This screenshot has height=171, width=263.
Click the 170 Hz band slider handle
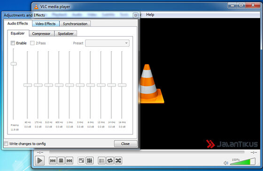(x=38, y=85)
